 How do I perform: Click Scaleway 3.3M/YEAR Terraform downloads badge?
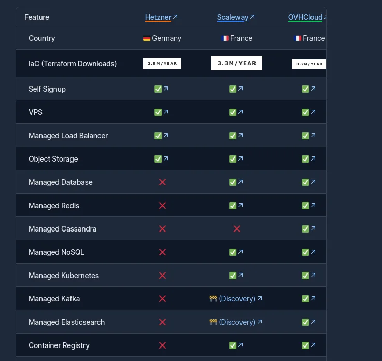(x=237, y=63)
